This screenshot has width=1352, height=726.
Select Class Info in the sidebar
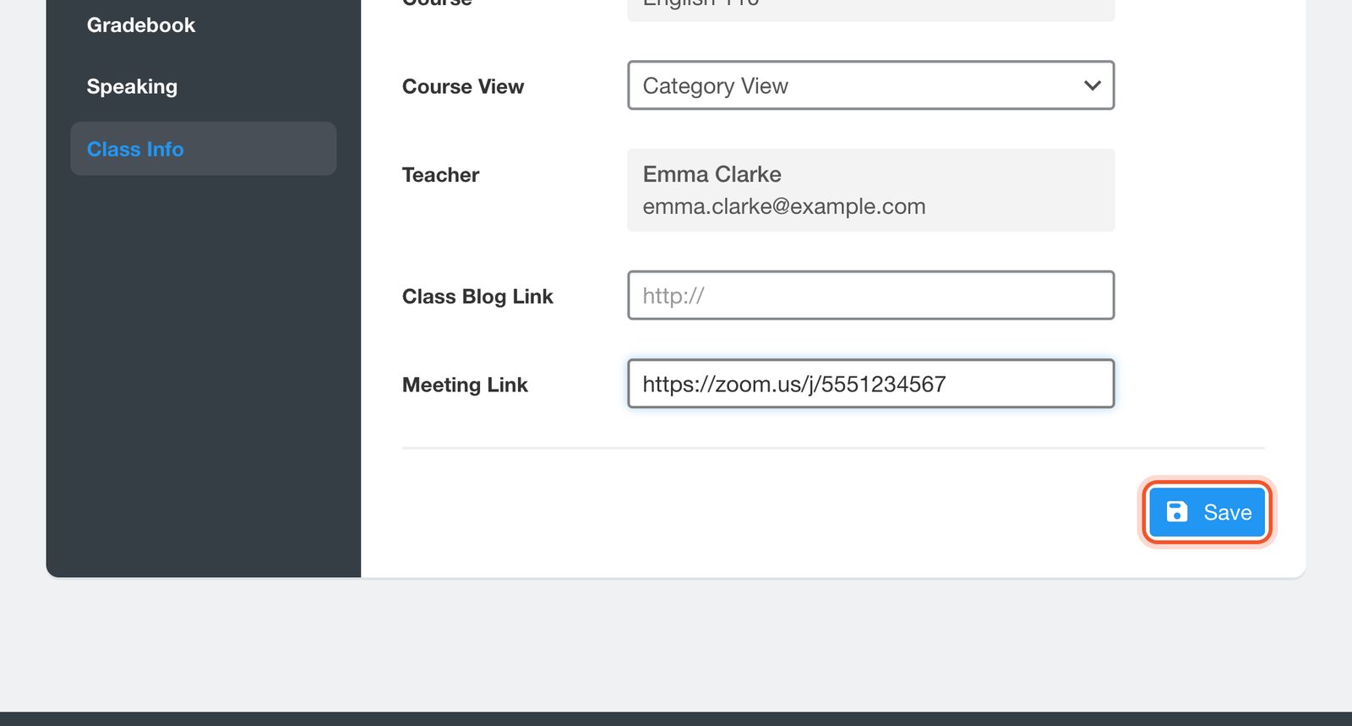pyautogui.click(x=203, y=149)
